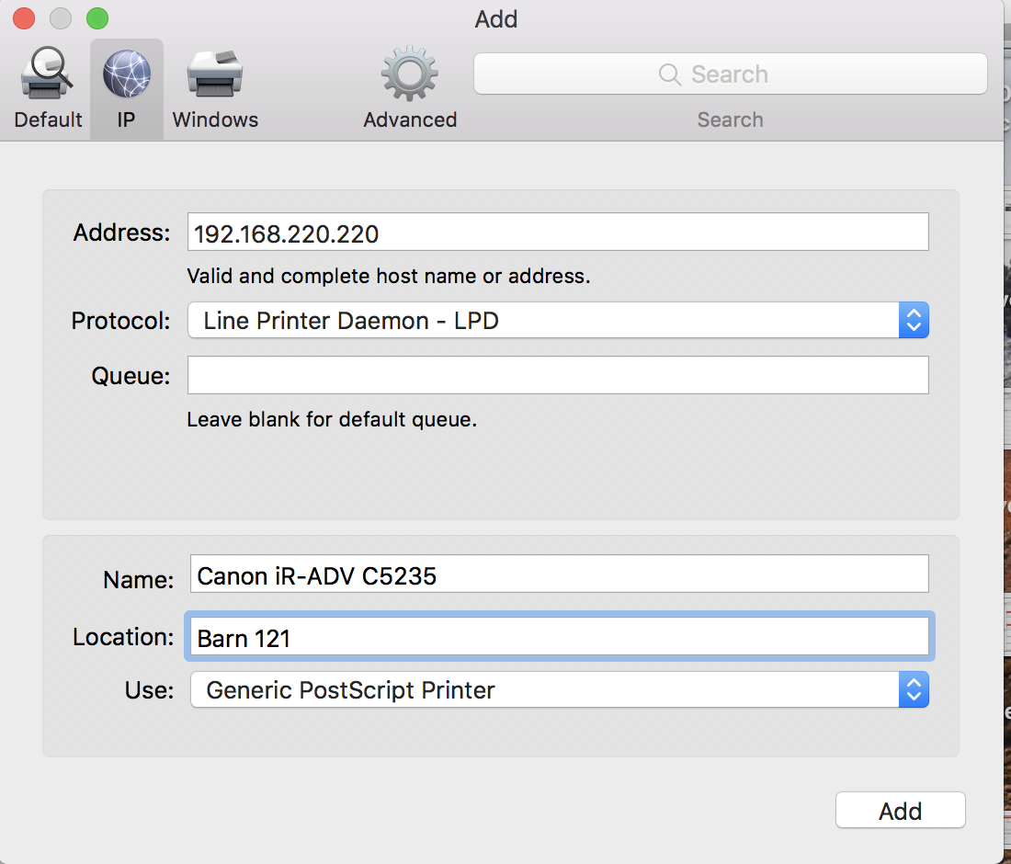Click the Add window title text
This screenshot has width=1011, height=864.
point(495,19)
